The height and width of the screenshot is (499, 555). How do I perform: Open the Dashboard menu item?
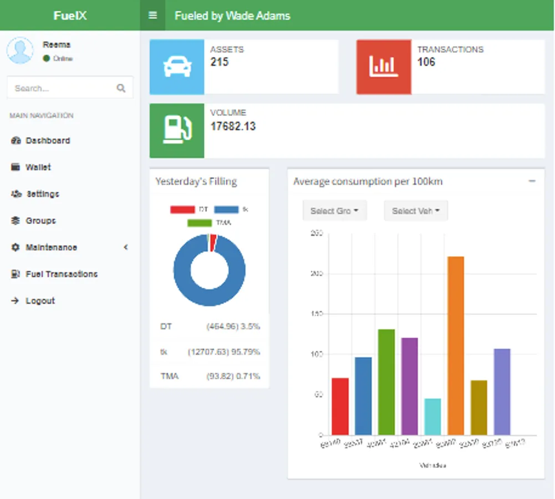(69, 140)
